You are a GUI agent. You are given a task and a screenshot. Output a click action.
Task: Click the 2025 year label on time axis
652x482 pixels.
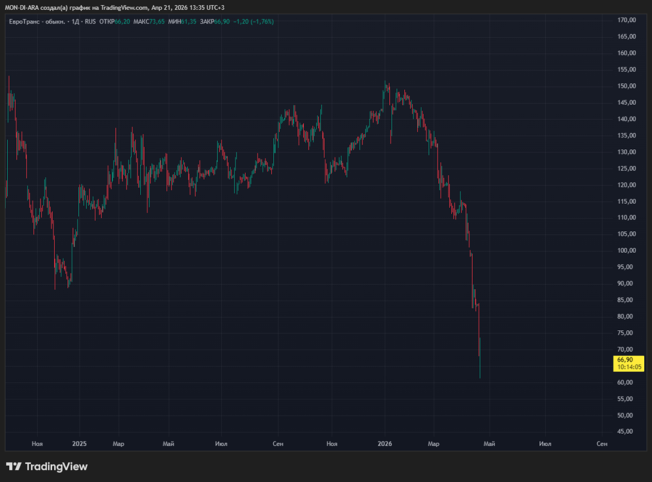click(80, 444)
